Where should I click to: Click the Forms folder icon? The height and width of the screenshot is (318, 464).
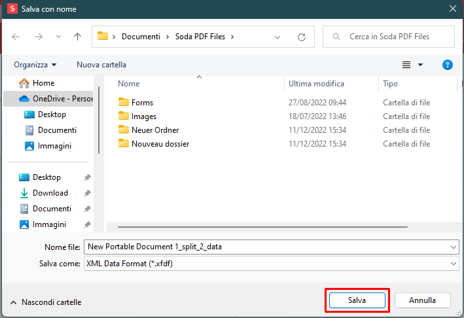(124, 102)
